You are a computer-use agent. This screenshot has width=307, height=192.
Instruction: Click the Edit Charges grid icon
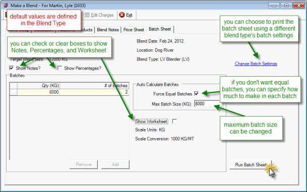(x=87, y=15)
